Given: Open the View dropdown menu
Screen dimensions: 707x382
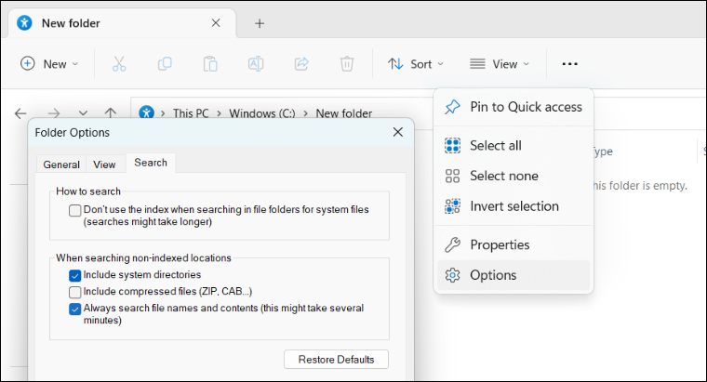Looking at the screenshot, I should pos(500,64).
